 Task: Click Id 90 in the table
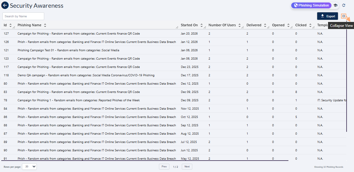(6, 150)
